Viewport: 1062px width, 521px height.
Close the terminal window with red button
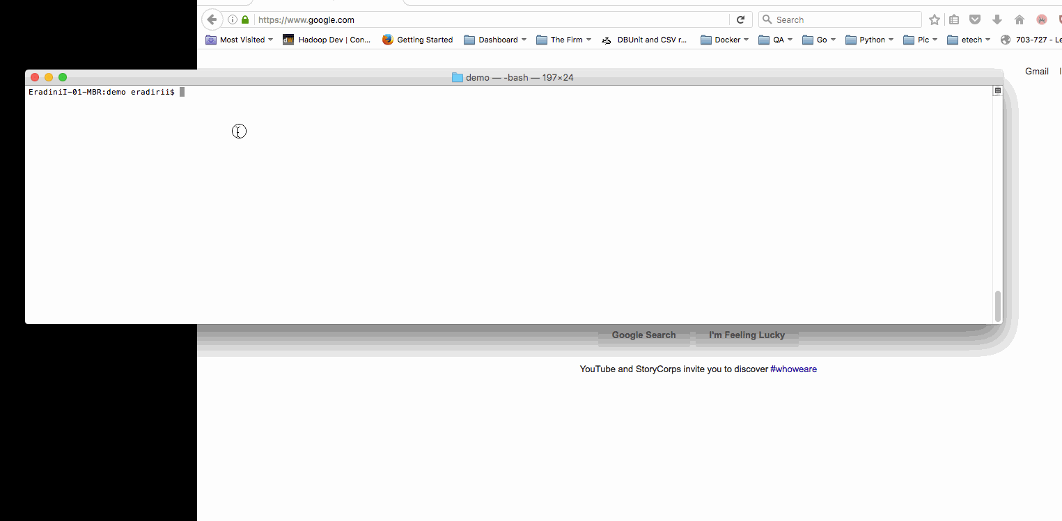[x=35, y=77]
